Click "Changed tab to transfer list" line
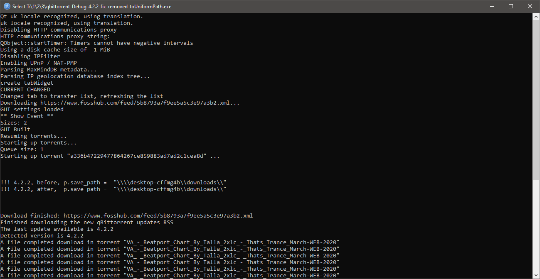540x279 pixels. [82, 96]
